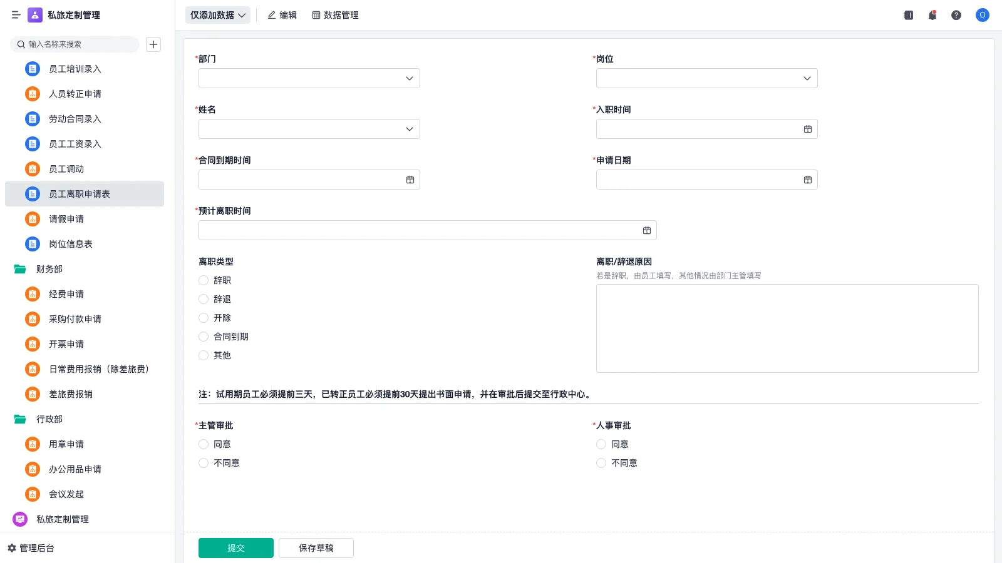Click the help question mark icon
Viewport: 1002px width, 563px height.
tap(956, 15)
